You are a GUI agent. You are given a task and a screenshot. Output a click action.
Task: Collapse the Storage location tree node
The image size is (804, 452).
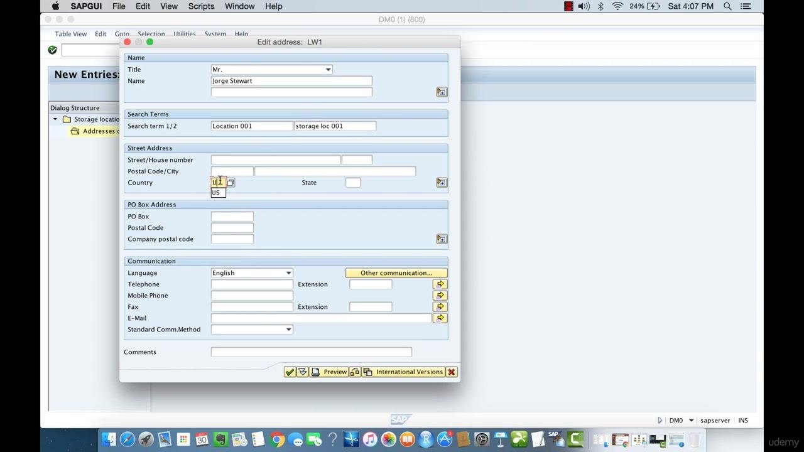tap(55, 119)
